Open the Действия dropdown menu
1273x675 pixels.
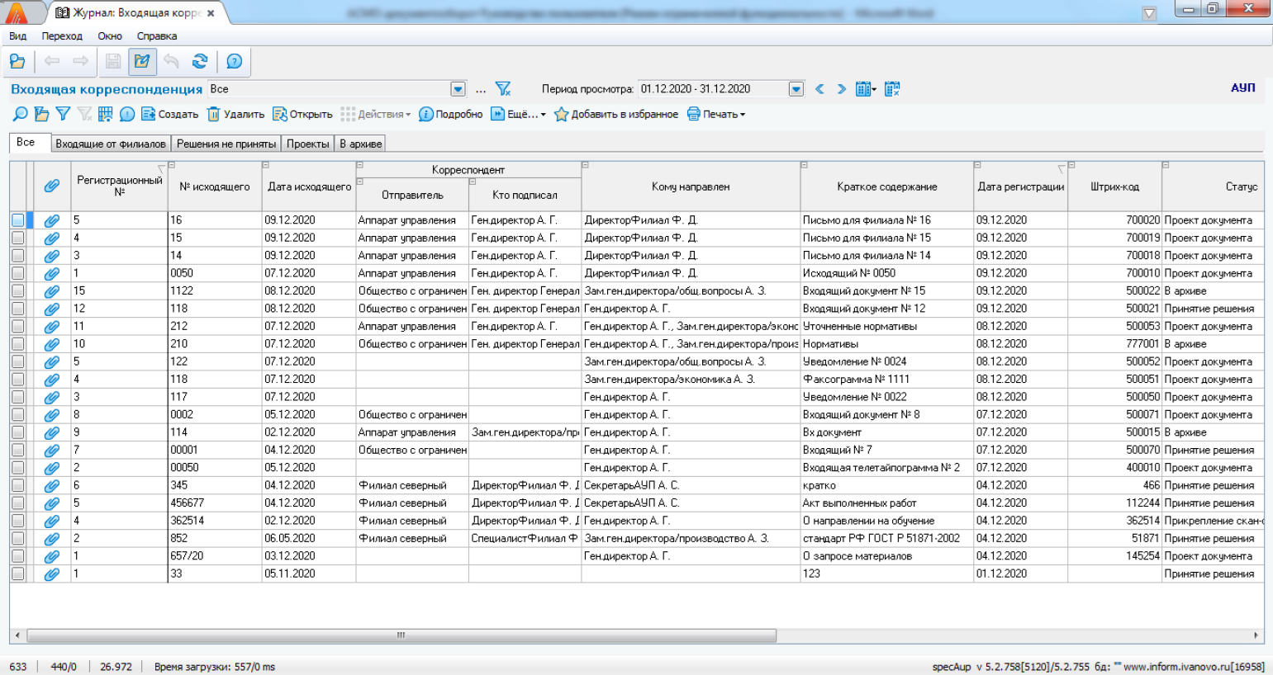tap(376, 115)
